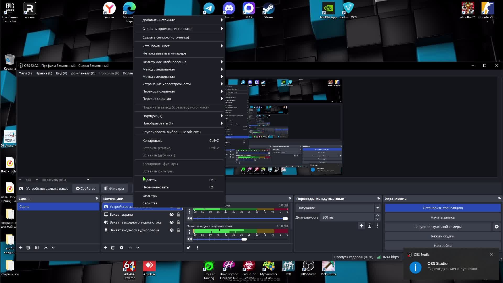Open Telegram desktop shortcut
The width and height of the screenshot is (503, 283).
(x=209, y=8)
